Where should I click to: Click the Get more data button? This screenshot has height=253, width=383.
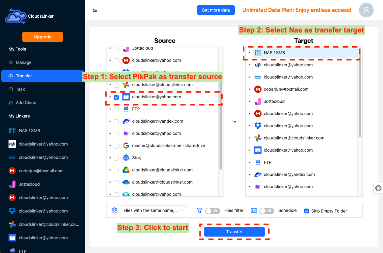point(216,10)
